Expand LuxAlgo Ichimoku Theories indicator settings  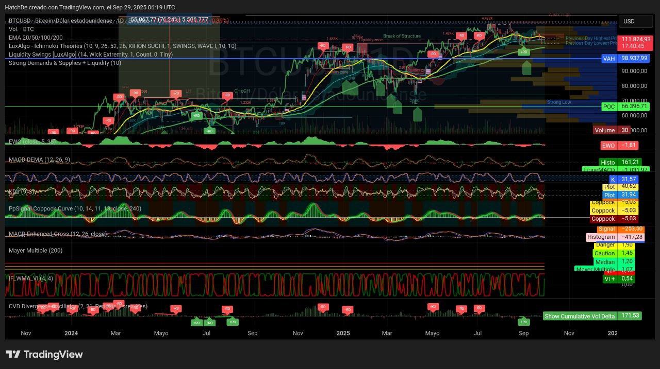[122, 46]
